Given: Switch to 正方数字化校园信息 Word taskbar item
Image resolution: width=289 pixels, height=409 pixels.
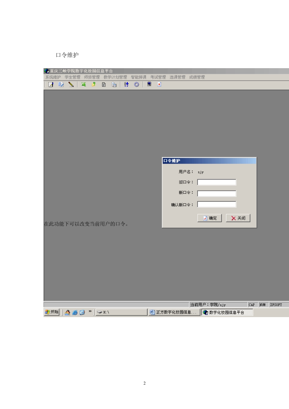Looking at the screenshot, I should [174, 312].
